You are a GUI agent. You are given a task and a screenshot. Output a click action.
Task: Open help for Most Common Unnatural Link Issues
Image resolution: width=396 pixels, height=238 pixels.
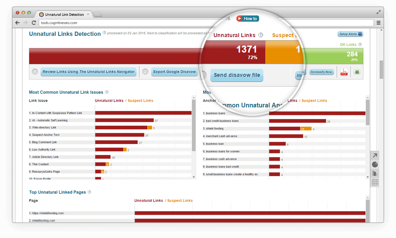pos(107,92)
